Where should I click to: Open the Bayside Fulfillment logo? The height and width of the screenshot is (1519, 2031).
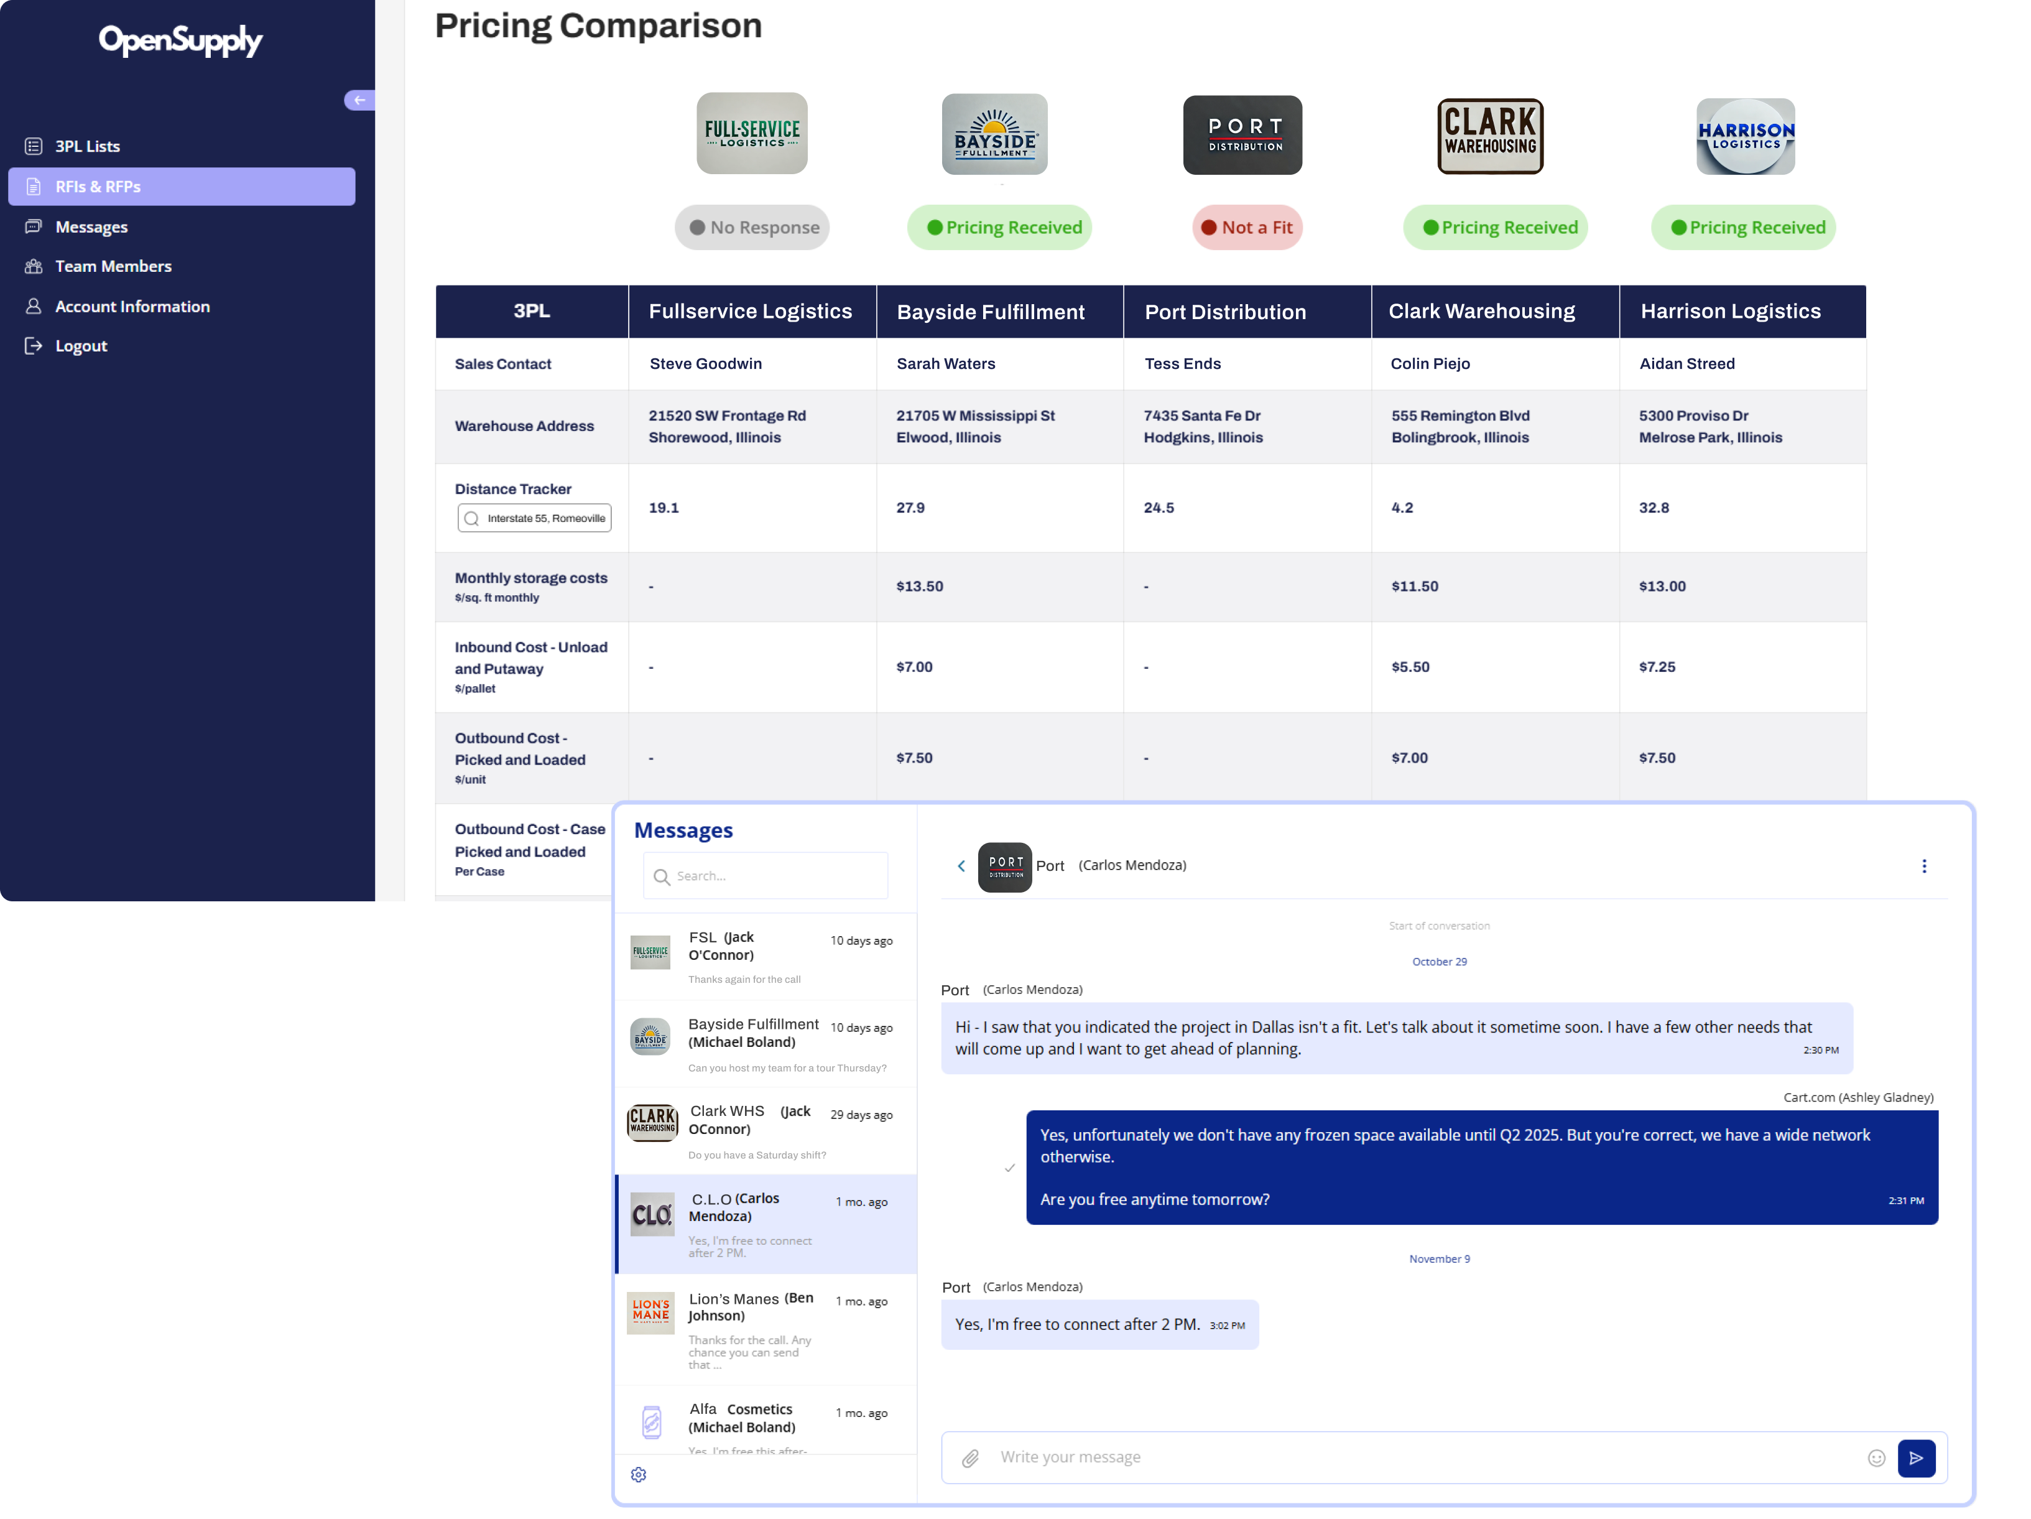(x=994, y=134)
